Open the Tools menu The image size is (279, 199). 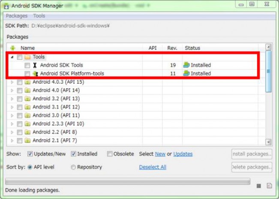click(39, 16)
